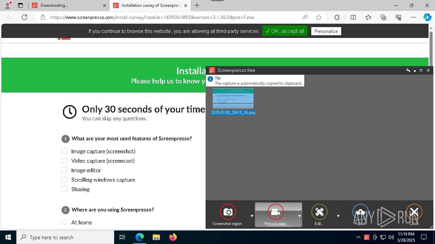The width and height of the screenshot is (435, 244).
Task: Open Firefox from the taskbar
Action: pos(173,237)
